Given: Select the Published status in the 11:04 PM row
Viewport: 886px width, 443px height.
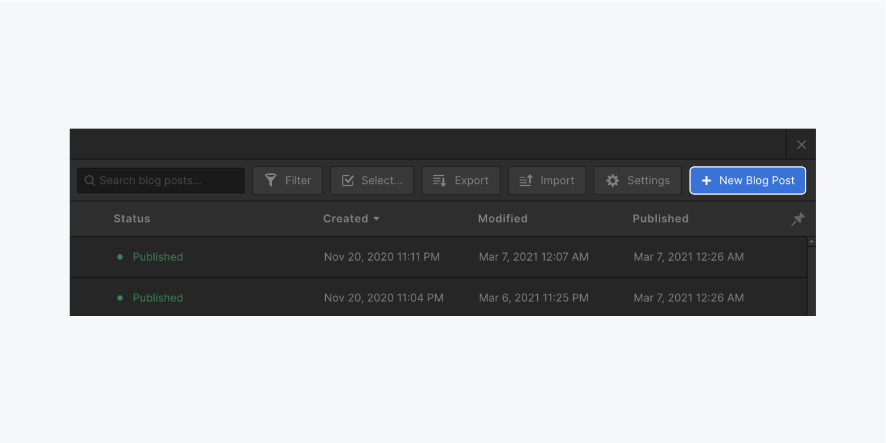Looking at the screenshot, I should (158, 298).
